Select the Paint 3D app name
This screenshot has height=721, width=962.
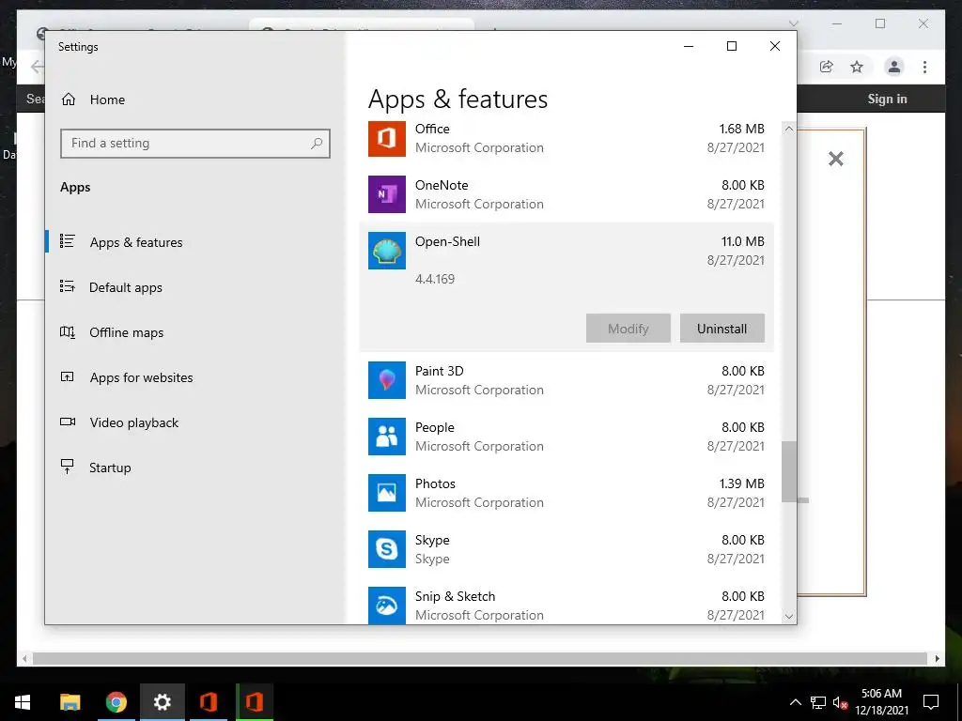(440, 371)
